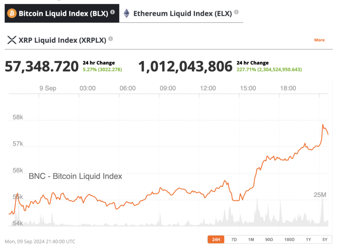Click the orange Bitcoin logo icon
The height and width of the screenshot is (251, 340).
[12, 14]
